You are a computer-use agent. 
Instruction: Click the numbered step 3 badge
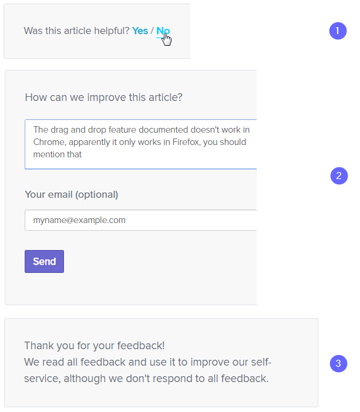[x=338, y=363]
